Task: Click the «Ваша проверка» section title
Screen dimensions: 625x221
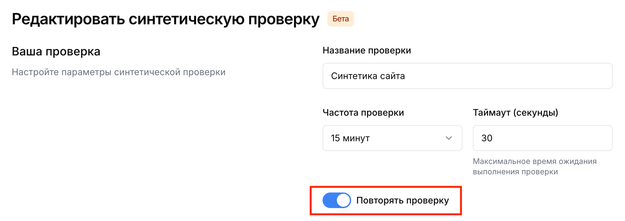Action: [x=56, y=51]
